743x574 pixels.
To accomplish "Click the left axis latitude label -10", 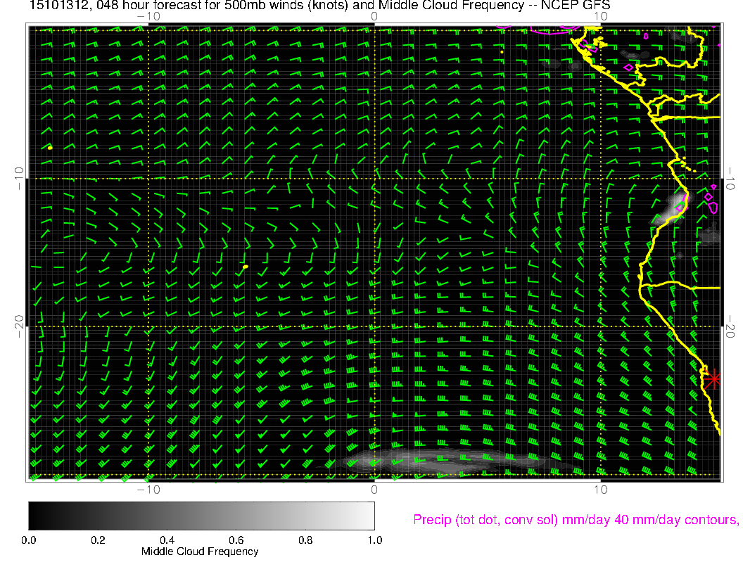I will coord(19,178).
